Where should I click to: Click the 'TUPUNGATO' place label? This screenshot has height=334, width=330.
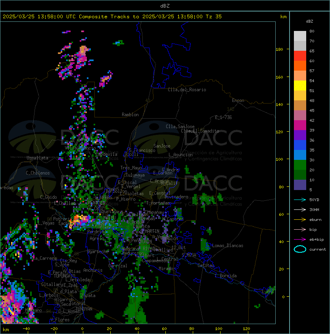[x=64, y=276]
